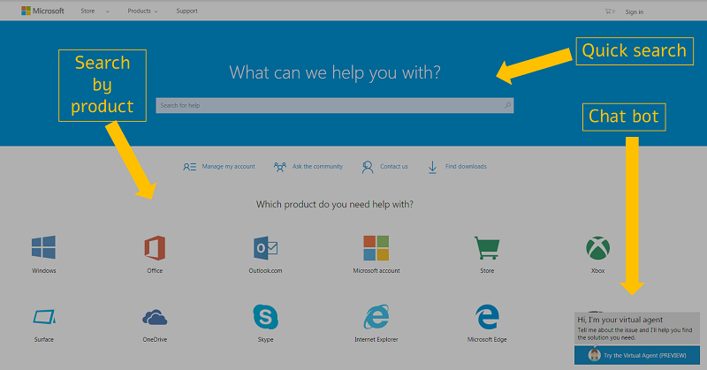This screenshot has height=370, width=707.
Task: Open the Store menu label
Action: pyautogui.click(x=87, y=11)
